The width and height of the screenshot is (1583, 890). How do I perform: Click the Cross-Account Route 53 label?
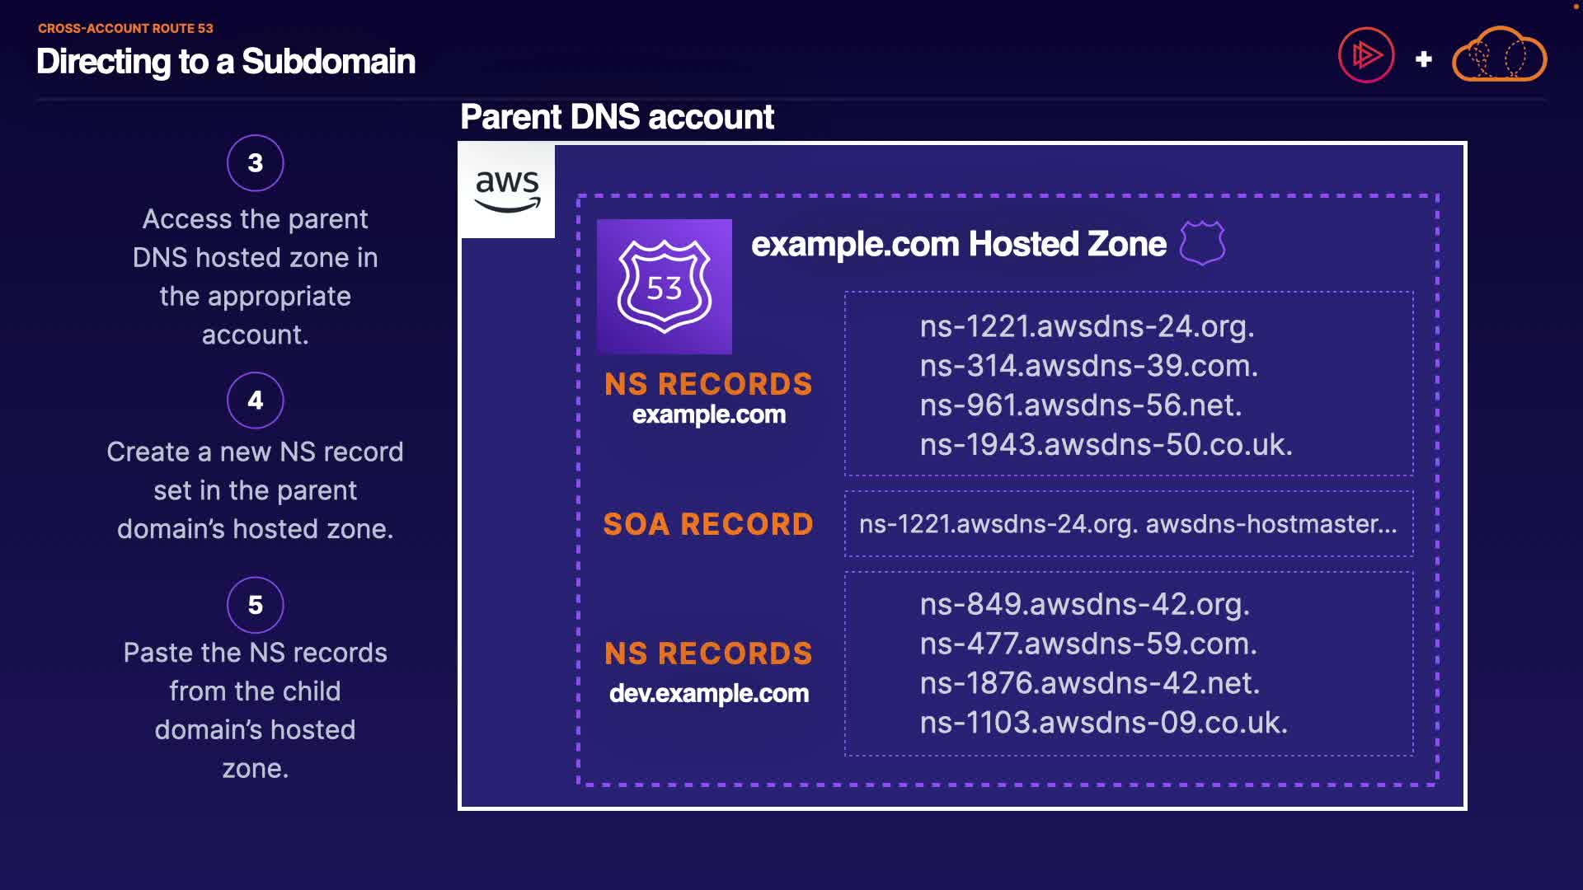[x=125, y=28]
